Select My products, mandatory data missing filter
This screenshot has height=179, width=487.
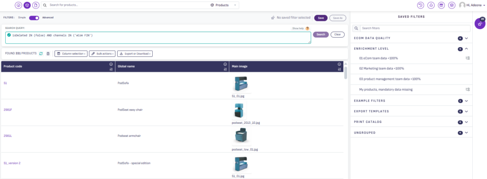(386, 89)
